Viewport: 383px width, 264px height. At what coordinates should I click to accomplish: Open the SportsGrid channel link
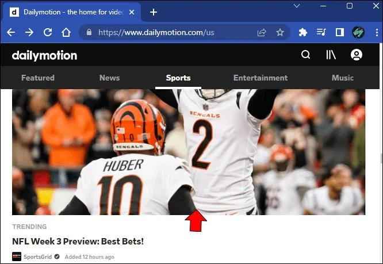(x=37, y=257)
